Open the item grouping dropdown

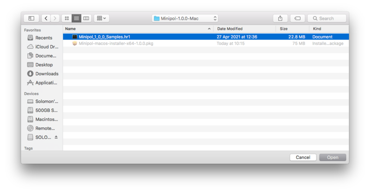tap(102, 18)
